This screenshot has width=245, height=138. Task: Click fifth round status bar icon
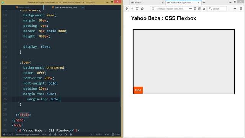coord(70,135)
